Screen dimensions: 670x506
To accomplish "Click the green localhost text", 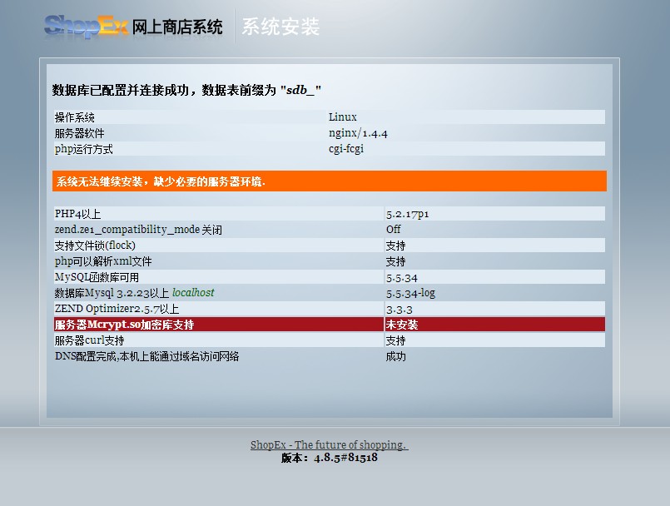I will click(x=193, y=293).
